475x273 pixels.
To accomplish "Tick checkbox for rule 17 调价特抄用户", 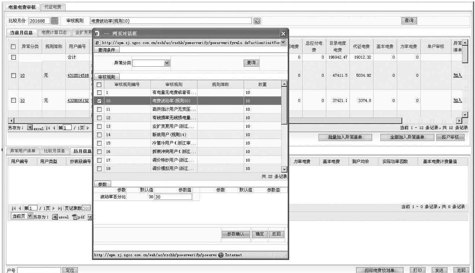I will tap(99, 160).
